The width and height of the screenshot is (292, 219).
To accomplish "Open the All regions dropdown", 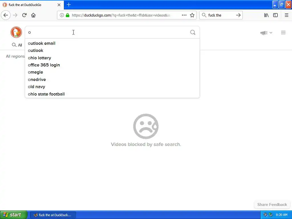I will click(15, 56).
